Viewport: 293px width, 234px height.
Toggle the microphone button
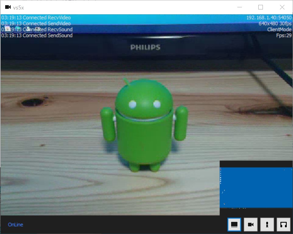(267, 224)
